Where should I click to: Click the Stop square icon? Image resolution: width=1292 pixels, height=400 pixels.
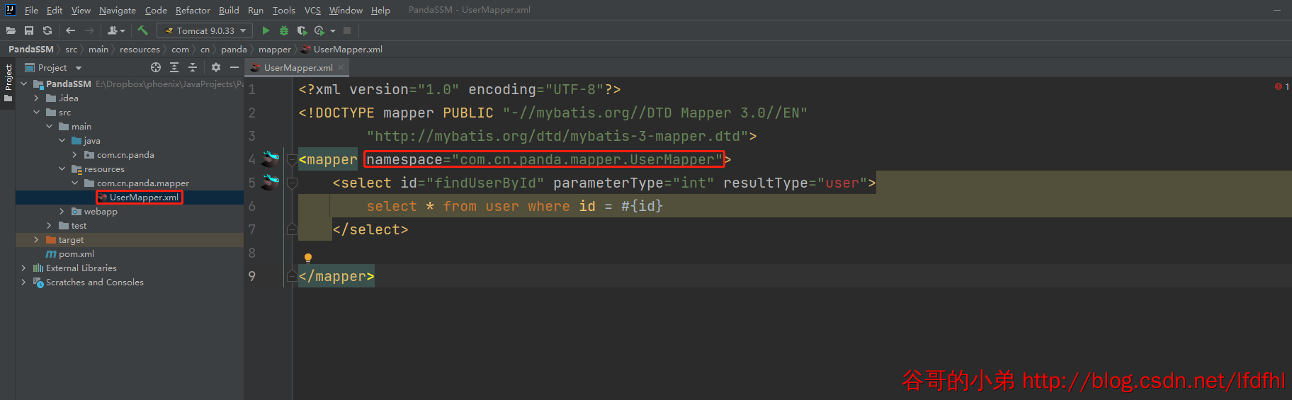(347, 30)
